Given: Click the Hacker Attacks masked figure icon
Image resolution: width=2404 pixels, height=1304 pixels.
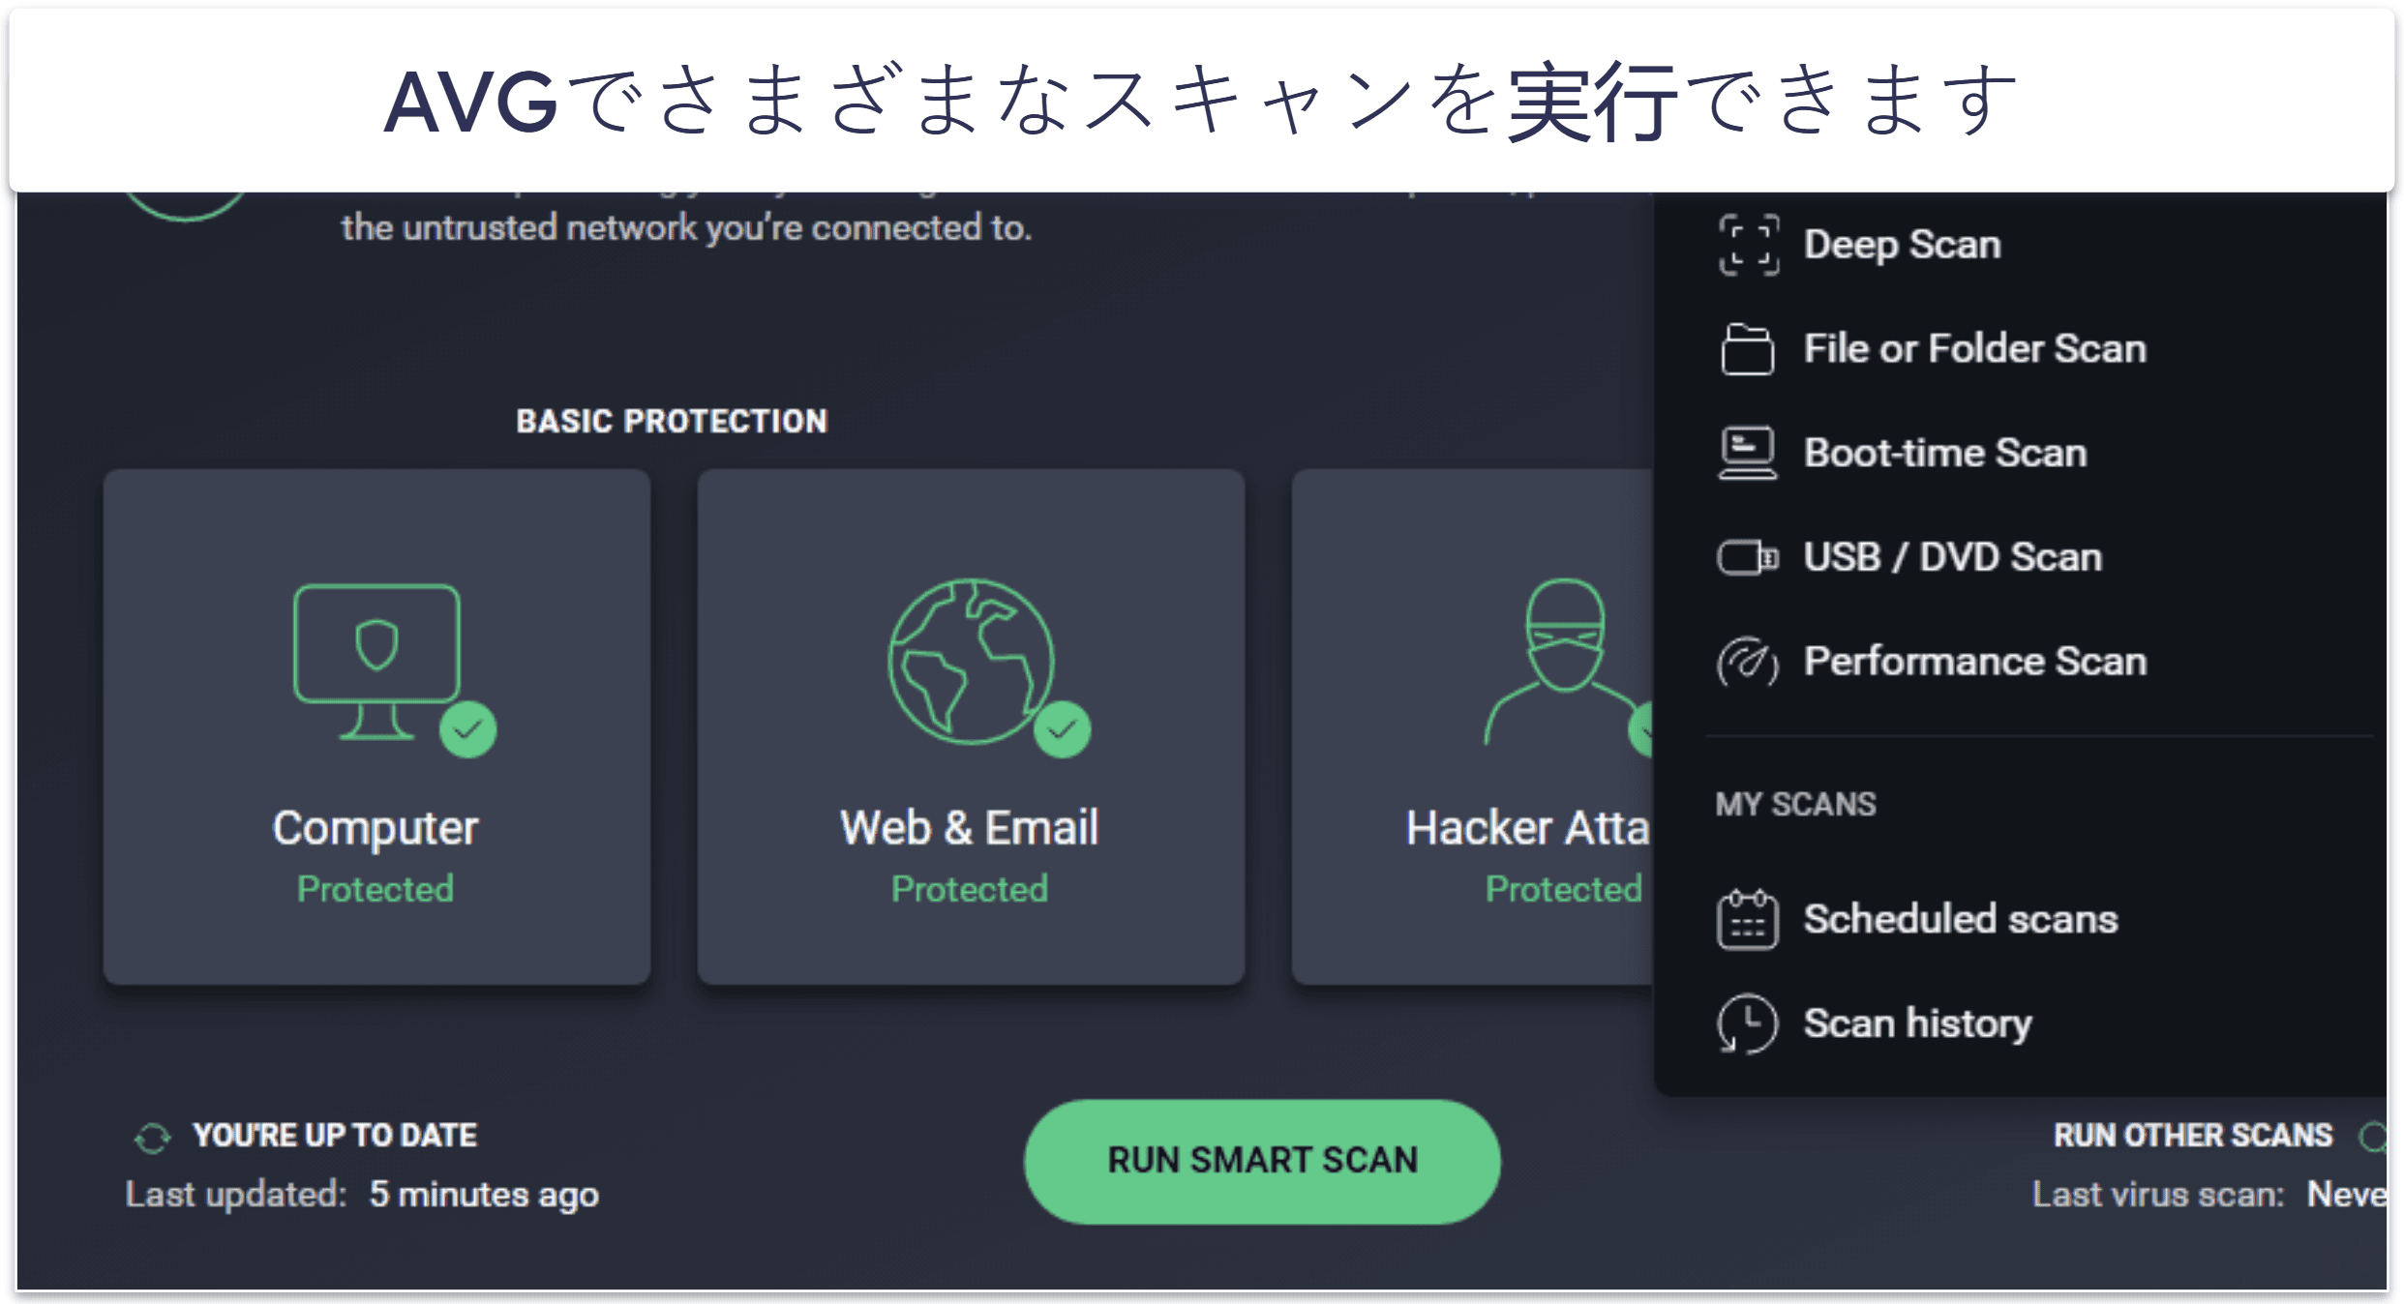Looking at the screenshot, I should pos(1564,662).
